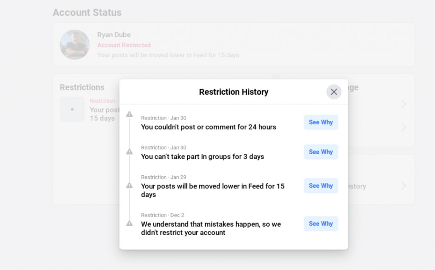
Task: Expand the partially hidden history row chevron
Action: [x=404, y=186]
